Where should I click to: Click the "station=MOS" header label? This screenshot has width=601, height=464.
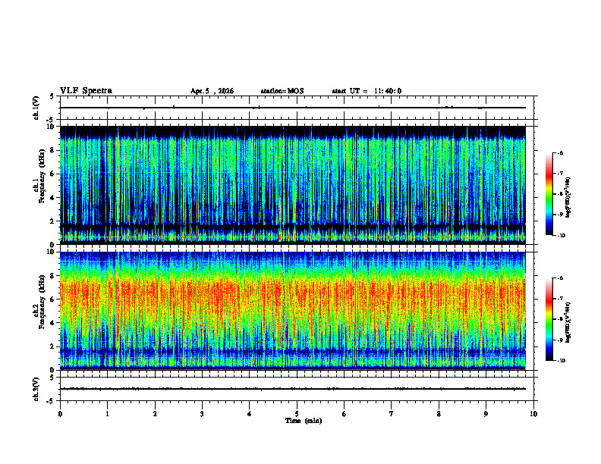coord(282,91)
